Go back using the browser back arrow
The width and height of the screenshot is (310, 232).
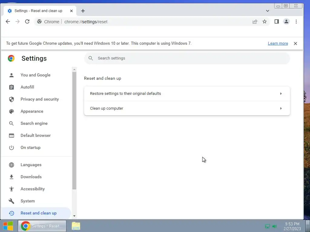click(x=8, y=21)
